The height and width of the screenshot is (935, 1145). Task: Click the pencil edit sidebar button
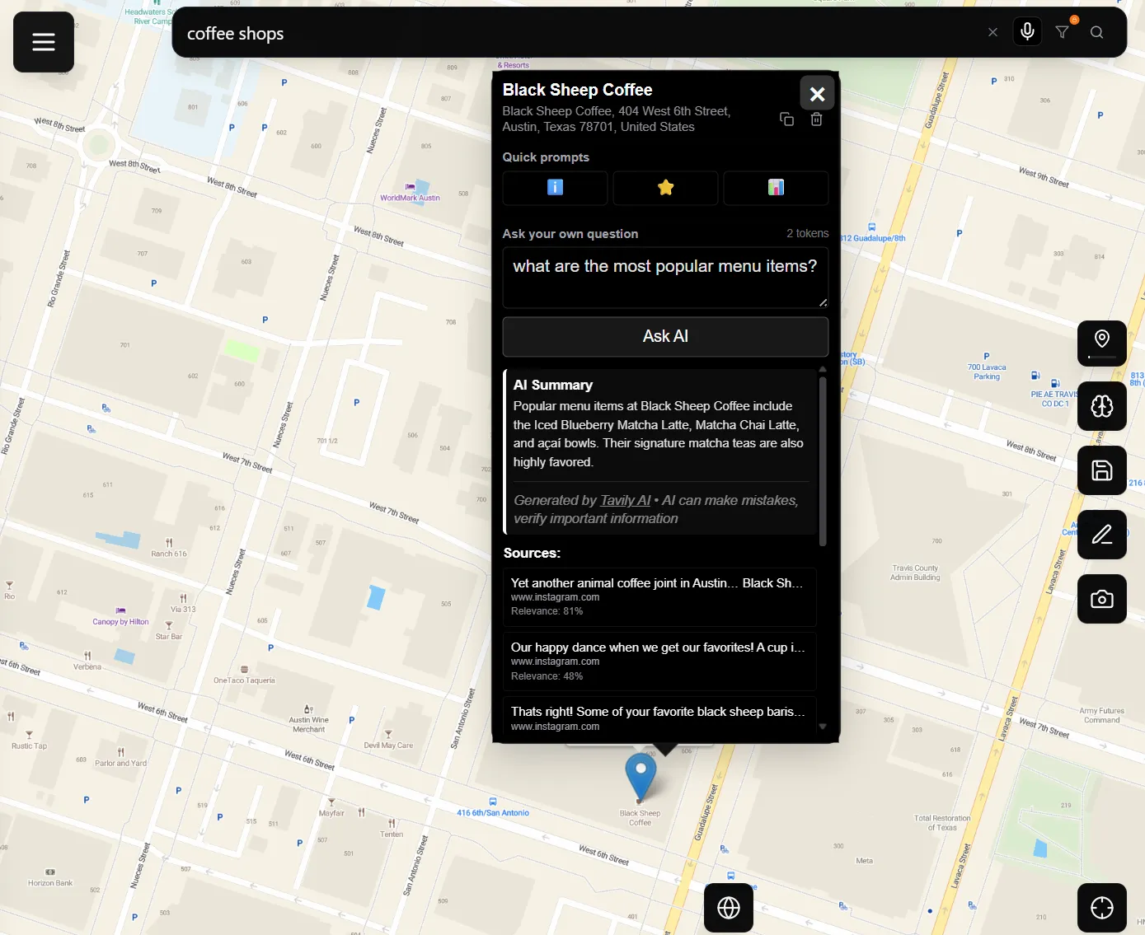pyautogui.click(x=1102, y=535)
